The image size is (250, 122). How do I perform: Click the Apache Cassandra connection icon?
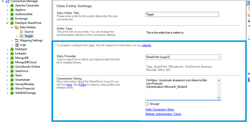tap(12, 5)
